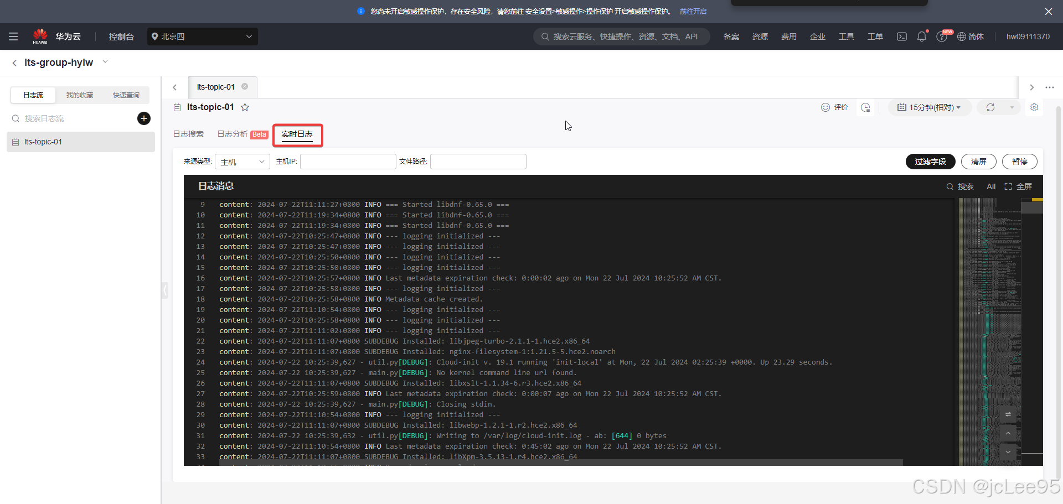Open the query history clock icon
This screenshot has height=504, width=1063.
866,107
